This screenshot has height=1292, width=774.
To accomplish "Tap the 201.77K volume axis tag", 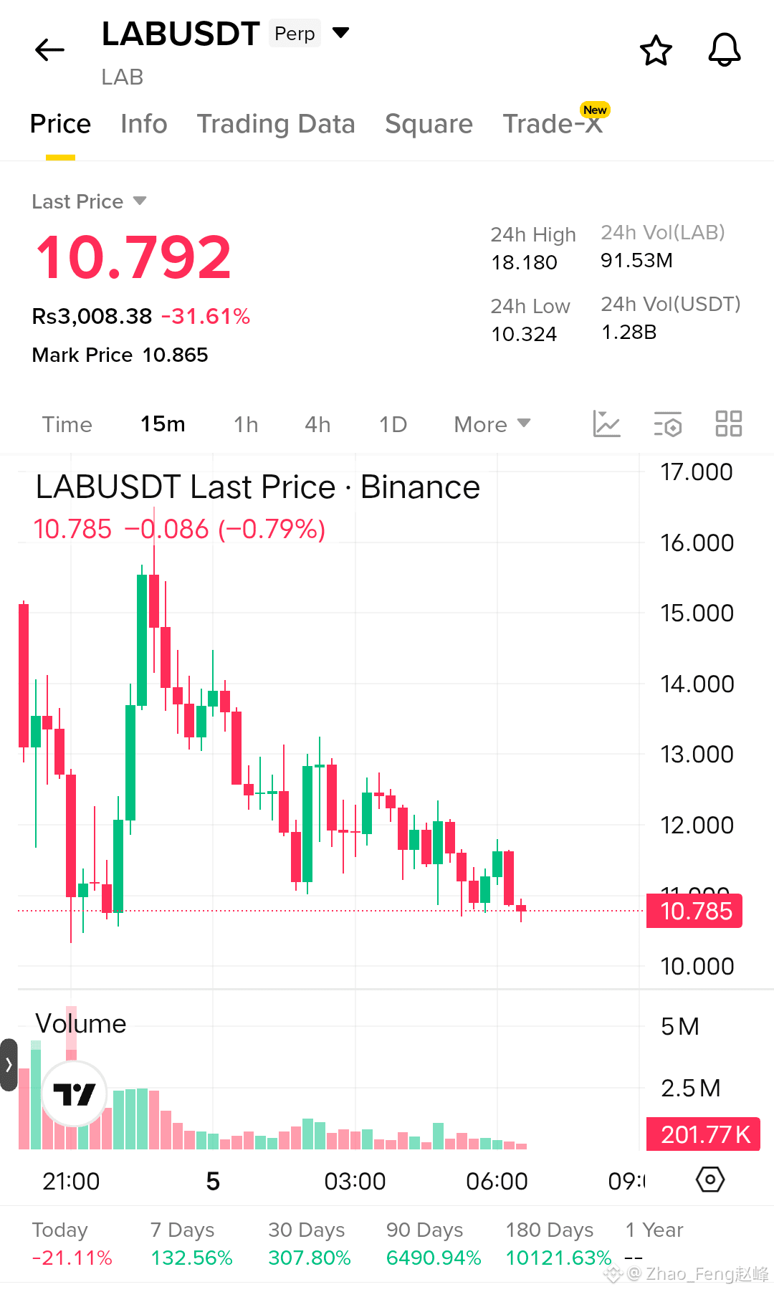I will (x=704, y=1134).
